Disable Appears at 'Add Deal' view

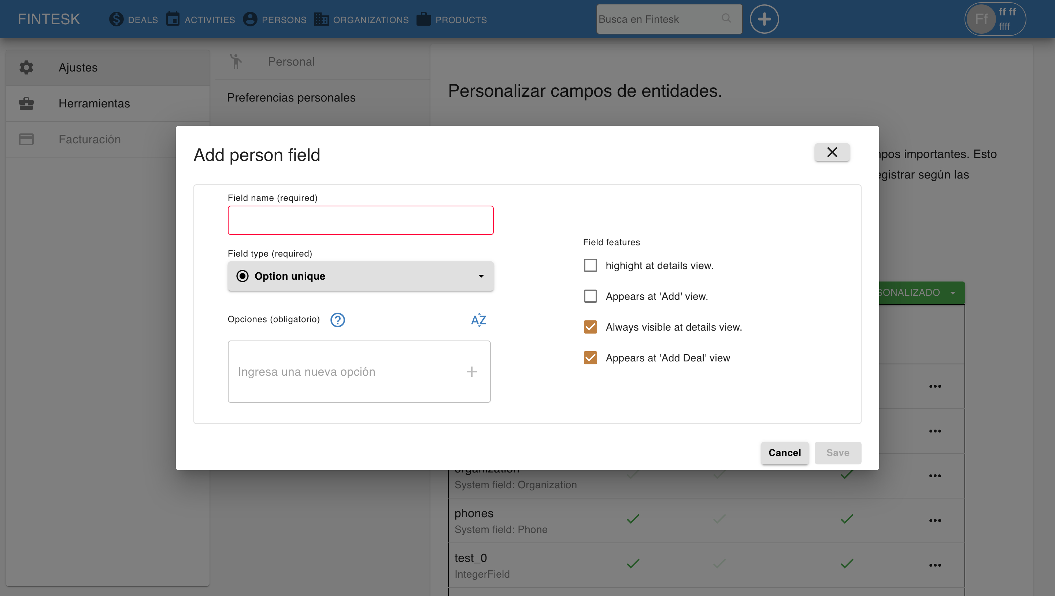click(x=590, y=358)
